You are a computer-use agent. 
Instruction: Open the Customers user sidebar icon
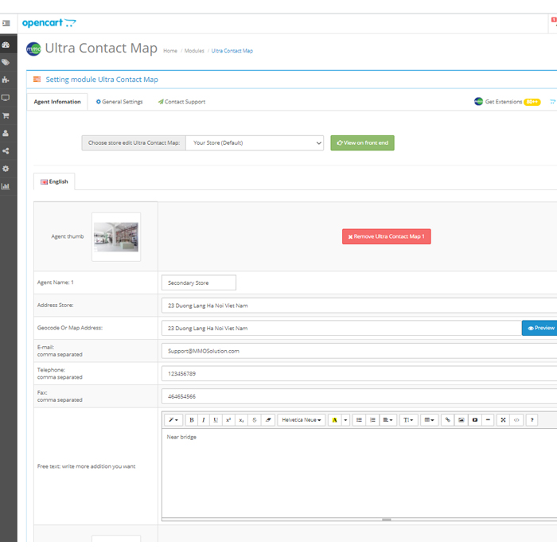point(6,133)
